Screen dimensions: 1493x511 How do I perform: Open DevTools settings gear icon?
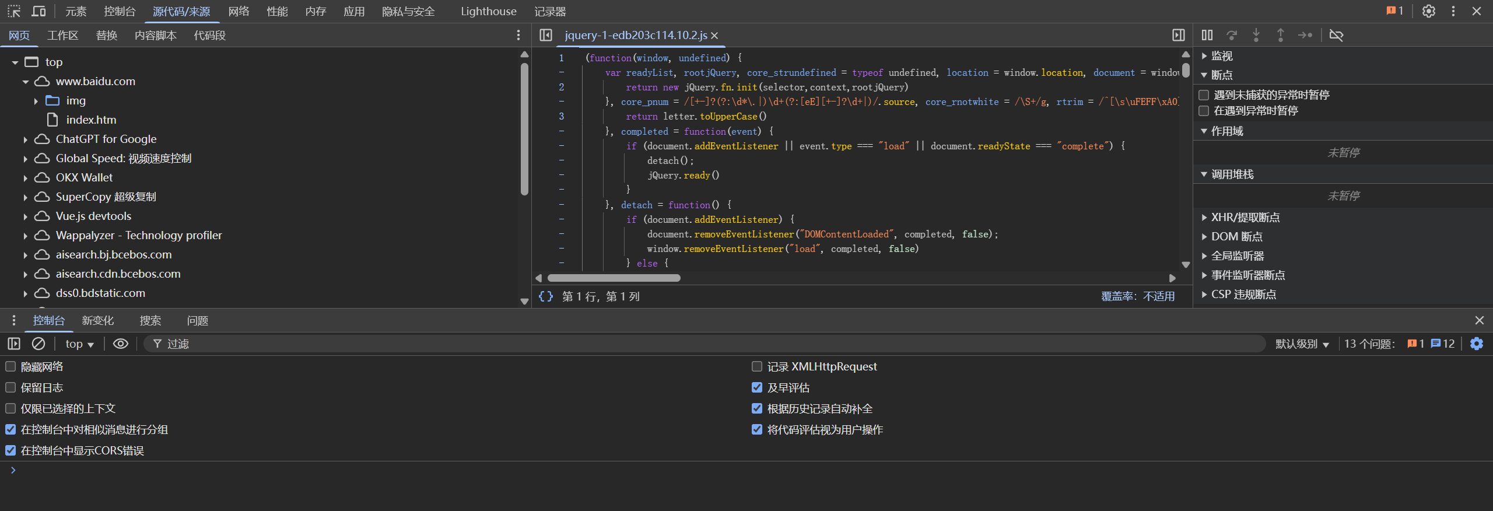(x=1428, y=11)
